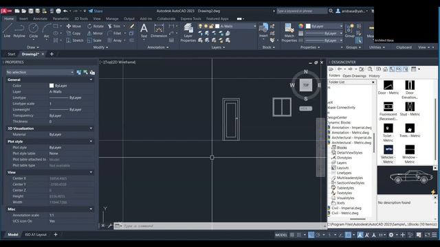Image resolution: width=440 pixels, height=247 pixels.
Task: Select the Door - Metric block
Action: pyautogui.click(x=388, y=87)
